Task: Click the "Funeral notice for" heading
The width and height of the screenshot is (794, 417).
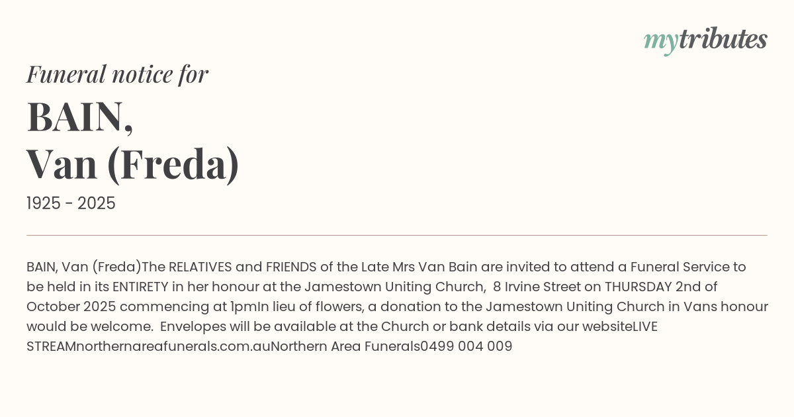Action: click(x=117, y=74)
